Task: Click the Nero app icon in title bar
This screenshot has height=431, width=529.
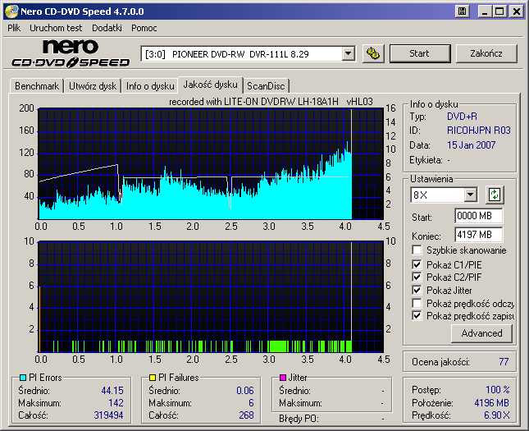Action: click(x=11, y=11)
